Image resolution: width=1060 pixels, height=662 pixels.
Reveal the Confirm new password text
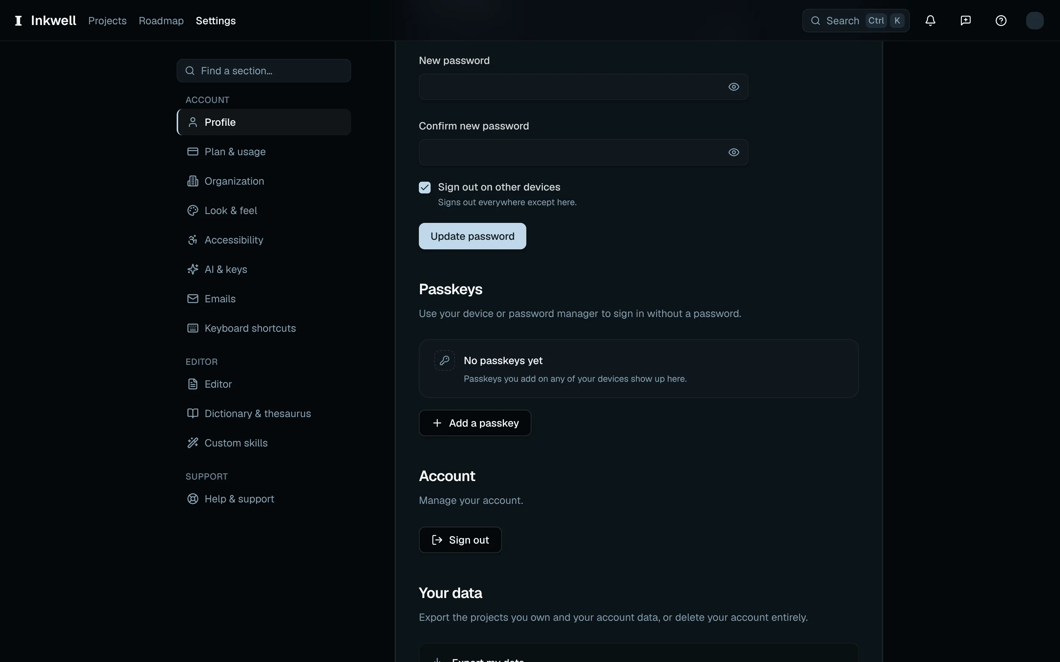(x=734, y=152)
